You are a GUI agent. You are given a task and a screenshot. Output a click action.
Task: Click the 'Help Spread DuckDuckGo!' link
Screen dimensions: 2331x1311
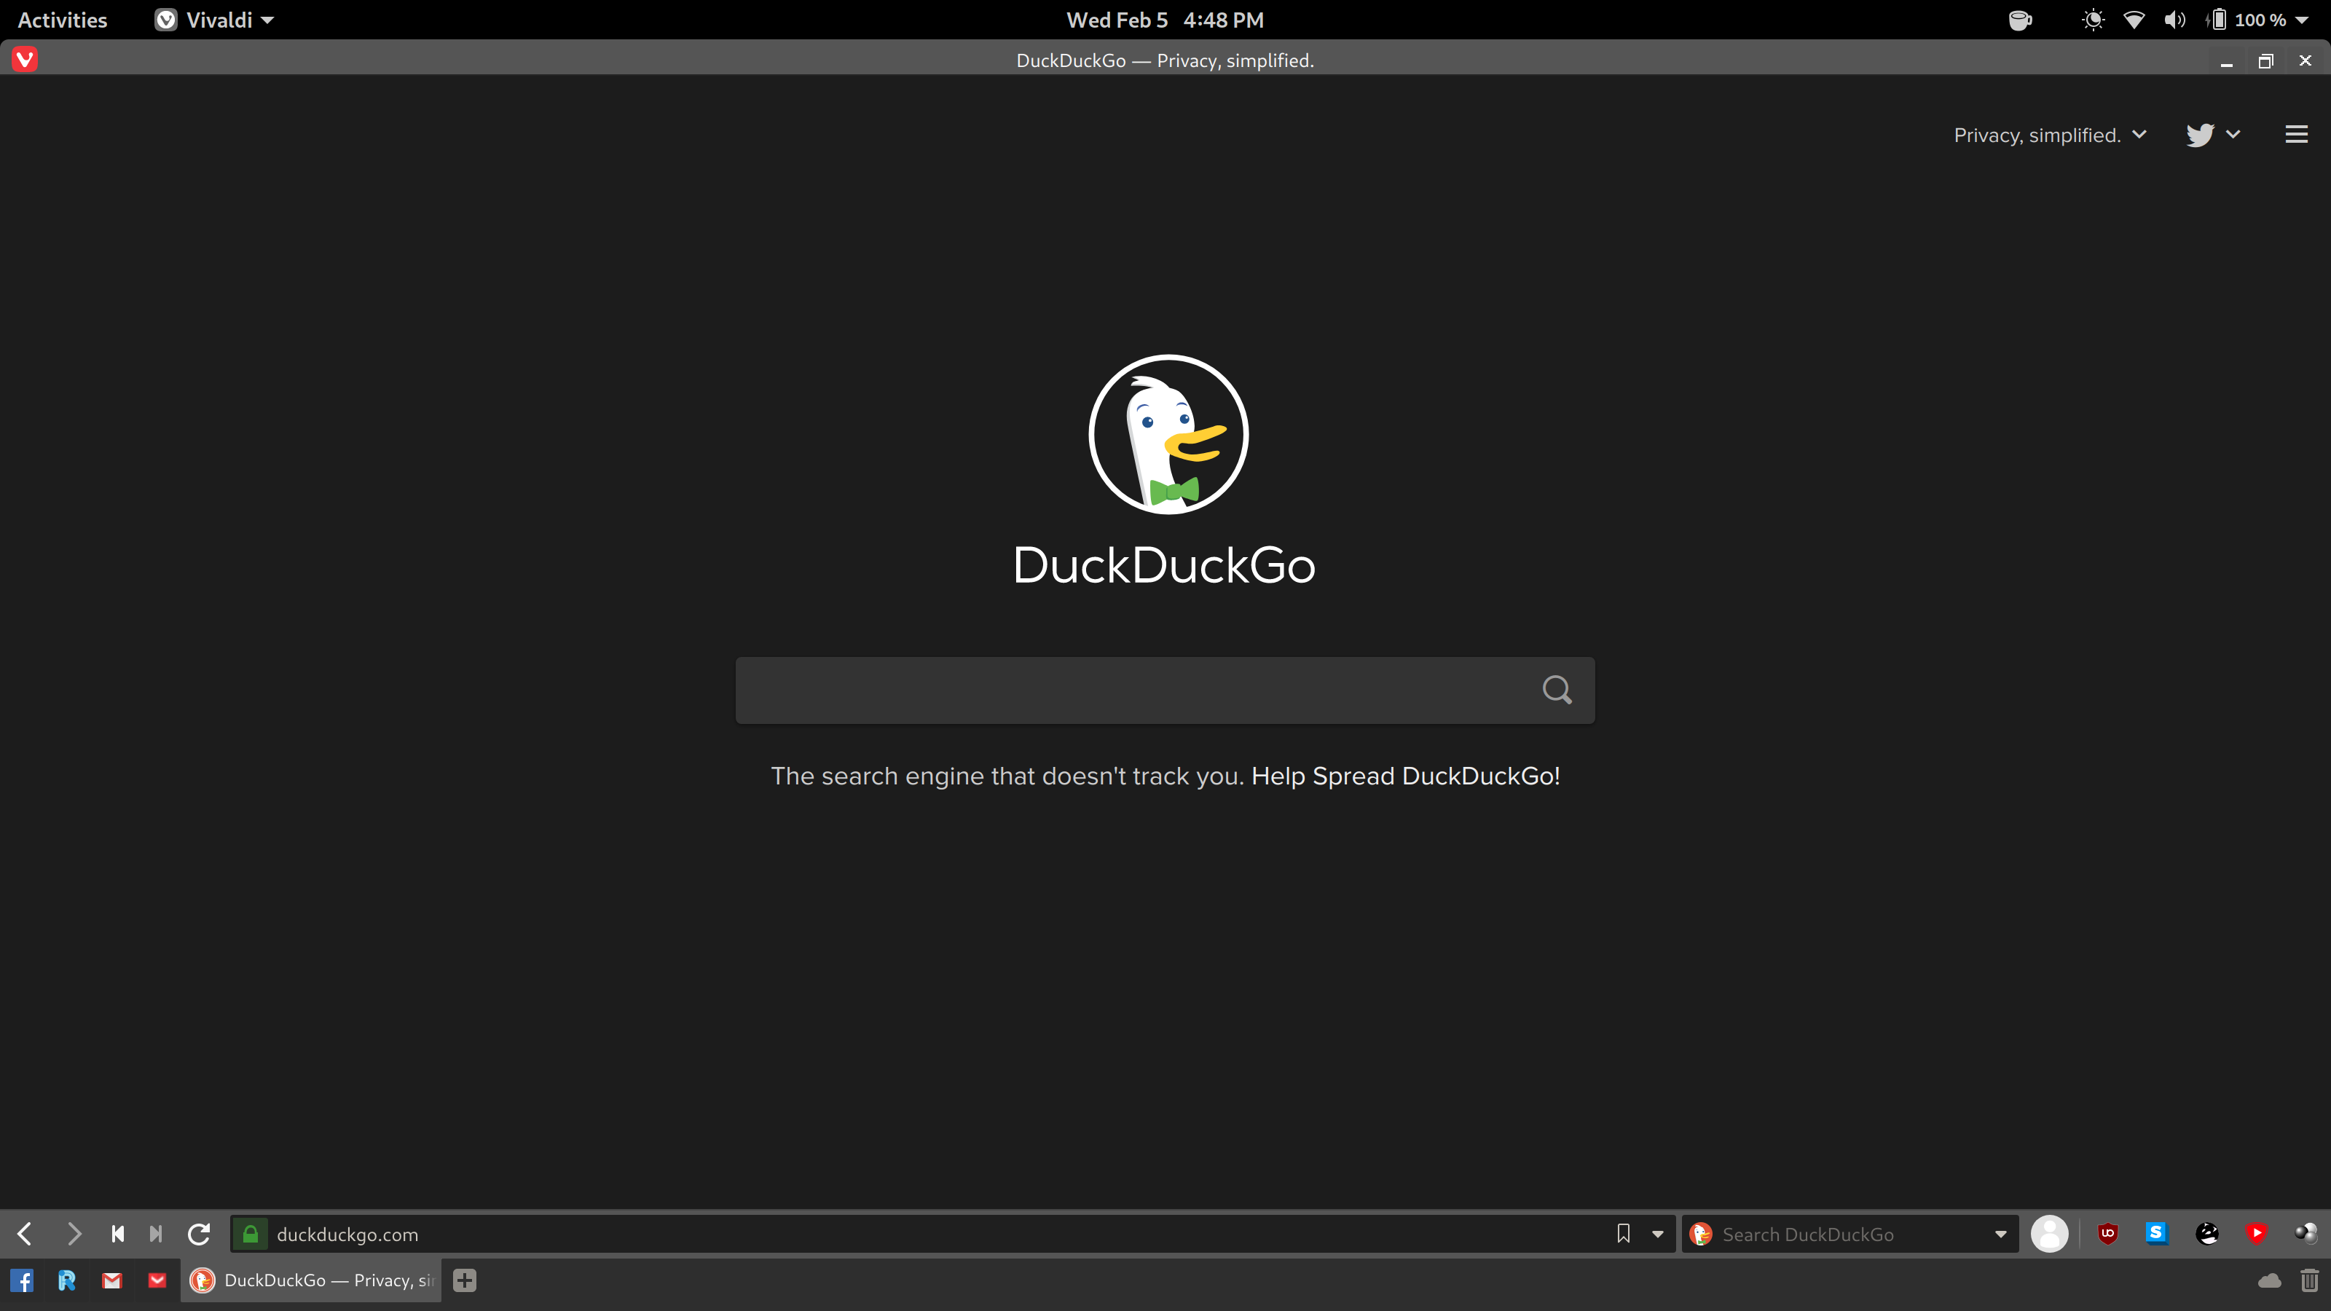pos(1405,776)
